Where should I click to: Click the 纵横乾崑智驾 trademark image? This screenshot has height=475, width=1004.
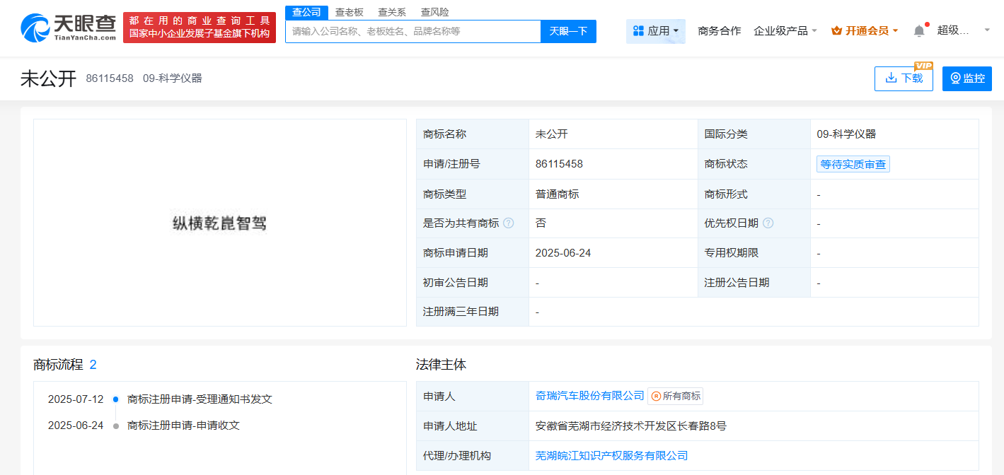click(x=219, y=223)
